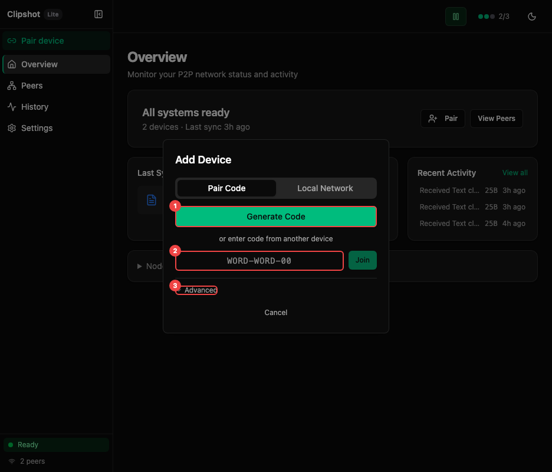Select the Pair Code tab
The image size is (552, 472).
click(226, 188)
